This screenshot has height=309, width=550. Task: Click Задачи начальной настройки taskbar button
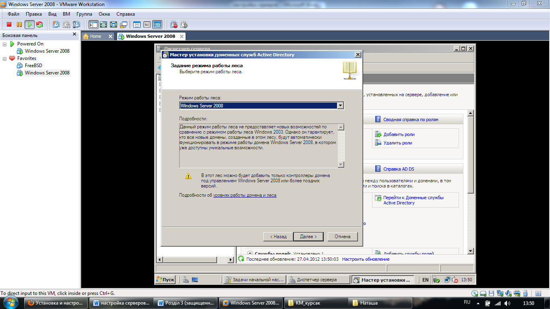(255, 280)
